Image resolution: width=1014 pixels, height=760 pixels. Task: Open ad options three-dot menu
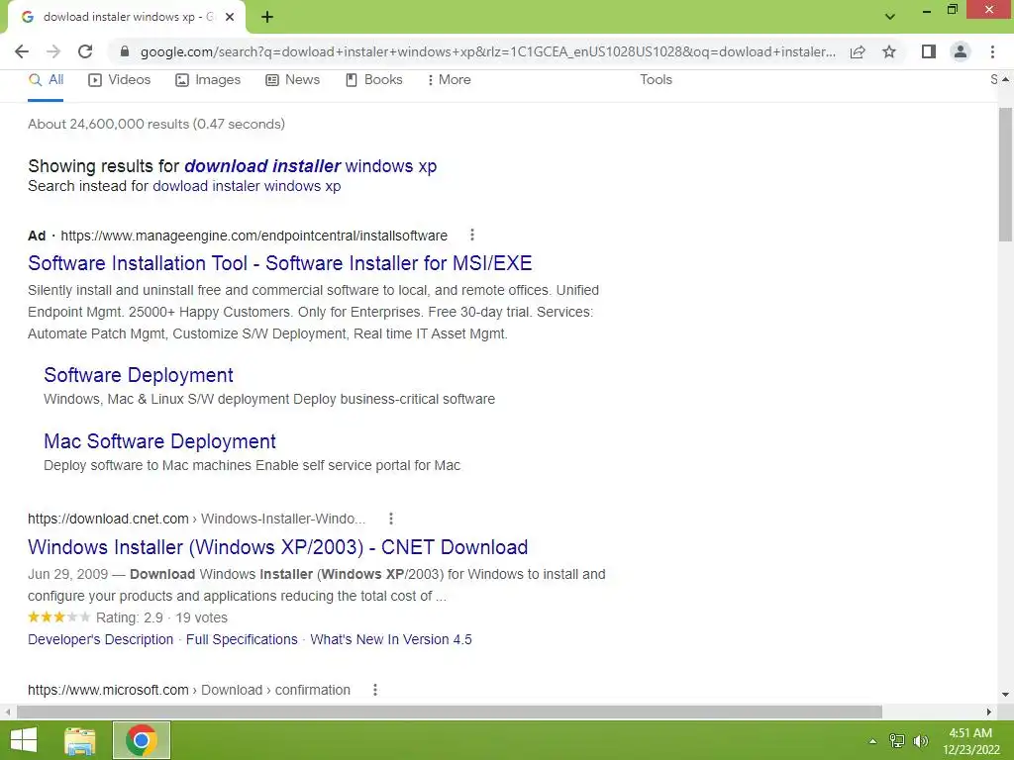click(472, 235)
